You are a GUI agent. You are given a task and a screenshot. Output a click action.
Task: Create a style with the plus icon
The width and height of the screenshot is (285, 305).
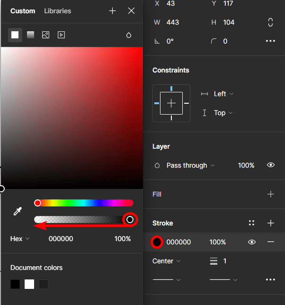[112, 11]
